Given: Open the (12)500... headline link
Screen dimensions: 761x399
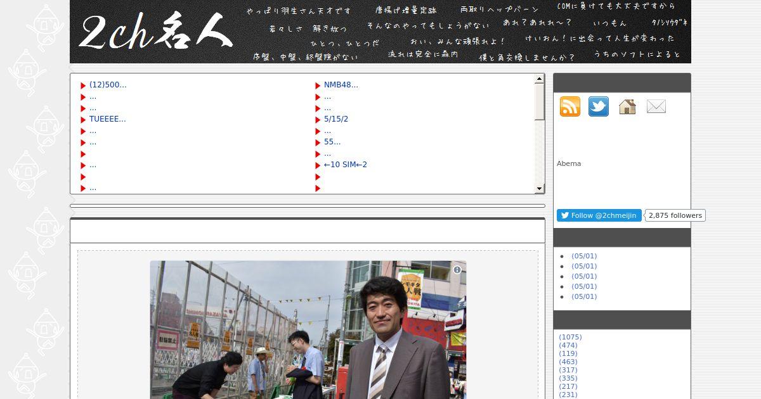Looking at the screenshot, I should [x=108, y=85].
